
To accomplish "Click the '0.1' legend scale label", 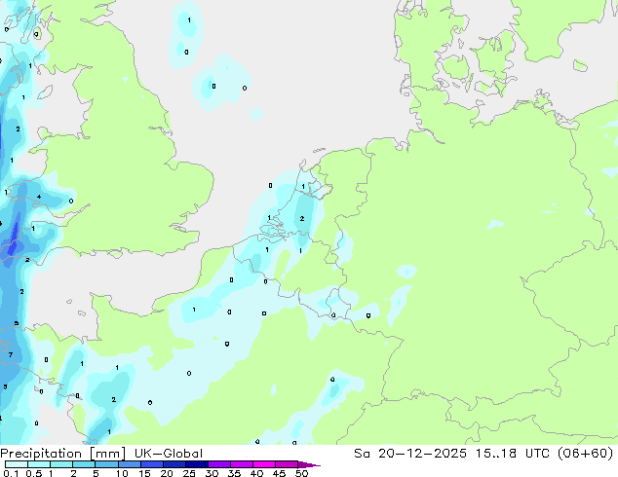I will click(x=11, y=473).
